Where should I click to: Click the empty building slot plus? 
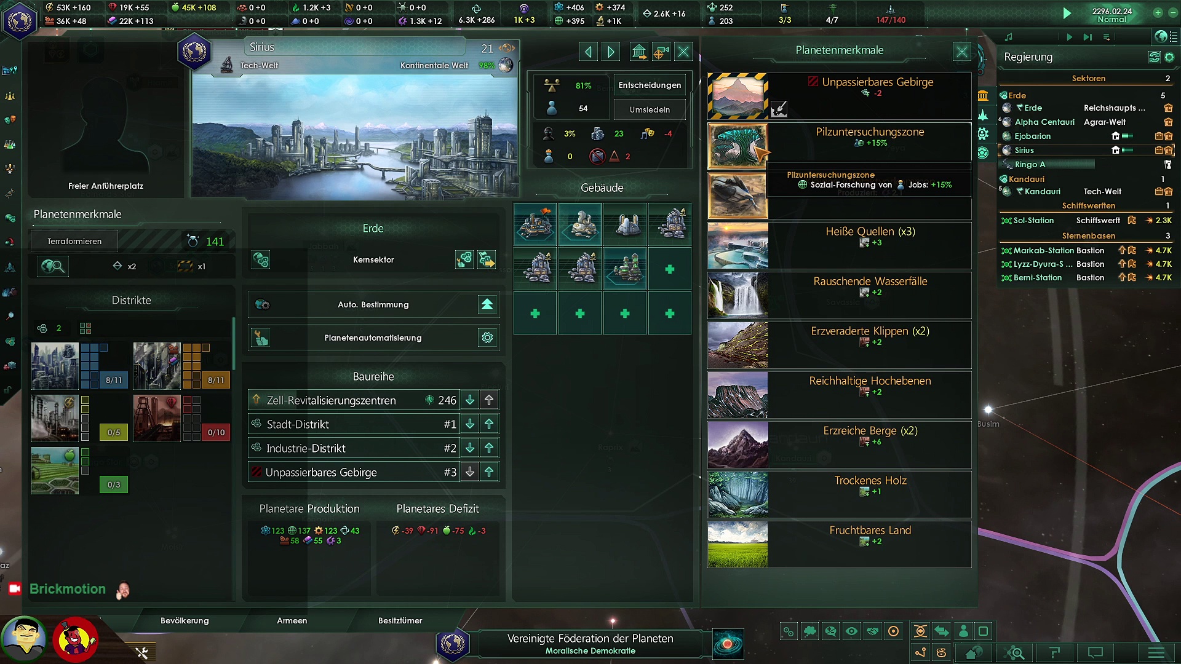click(669, 269)
